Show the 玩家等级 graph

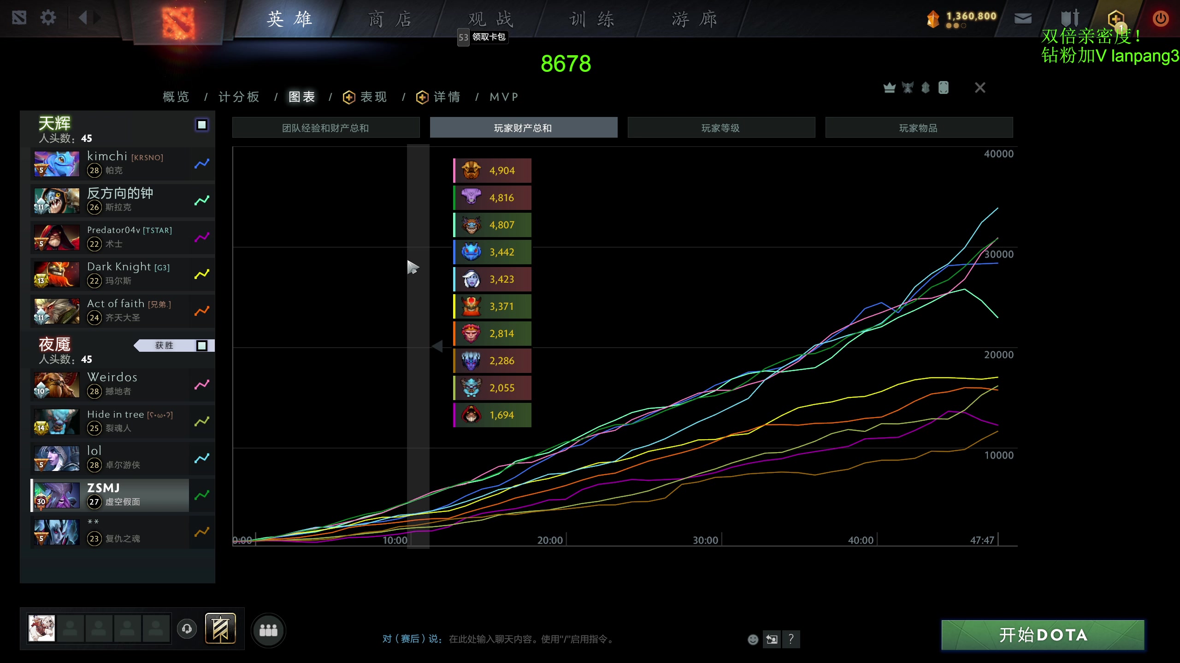721,128
